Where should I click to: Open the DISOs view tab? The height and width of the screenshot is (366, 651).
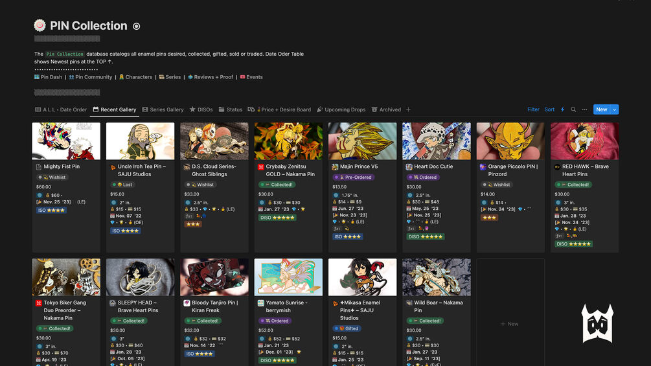point(201,109)
